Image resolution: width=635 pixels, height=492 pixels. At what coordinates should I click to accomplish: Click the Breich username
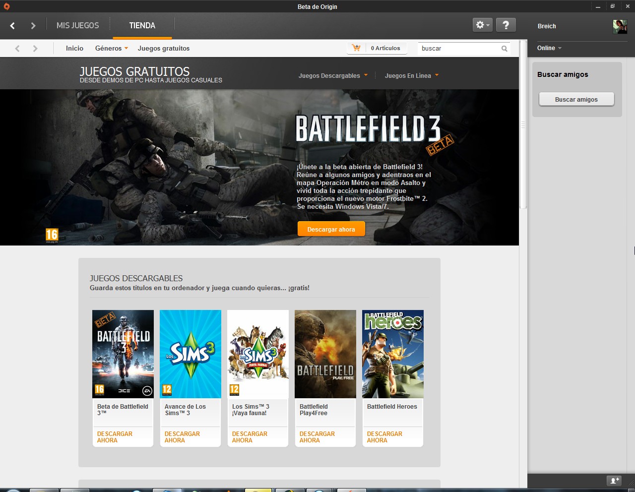coord(547,26)
